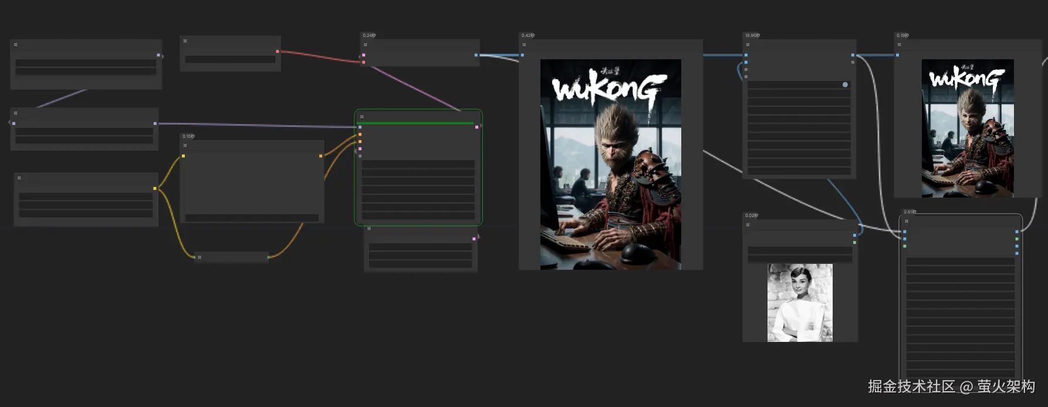Viewport: 1048px width, 407px height.
Task: Click the 0.10秒 execution time badge
Action: pos(188,136)
